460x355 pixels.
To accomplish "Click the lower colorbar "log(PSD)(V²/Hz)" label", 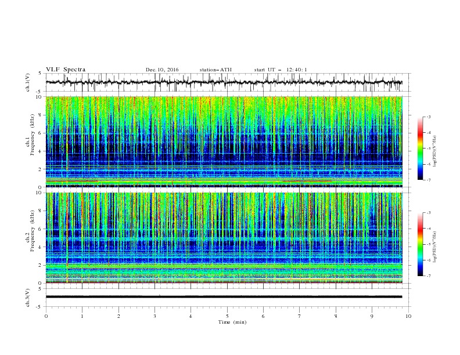I will pyautogui.click(x=435, y=247).
